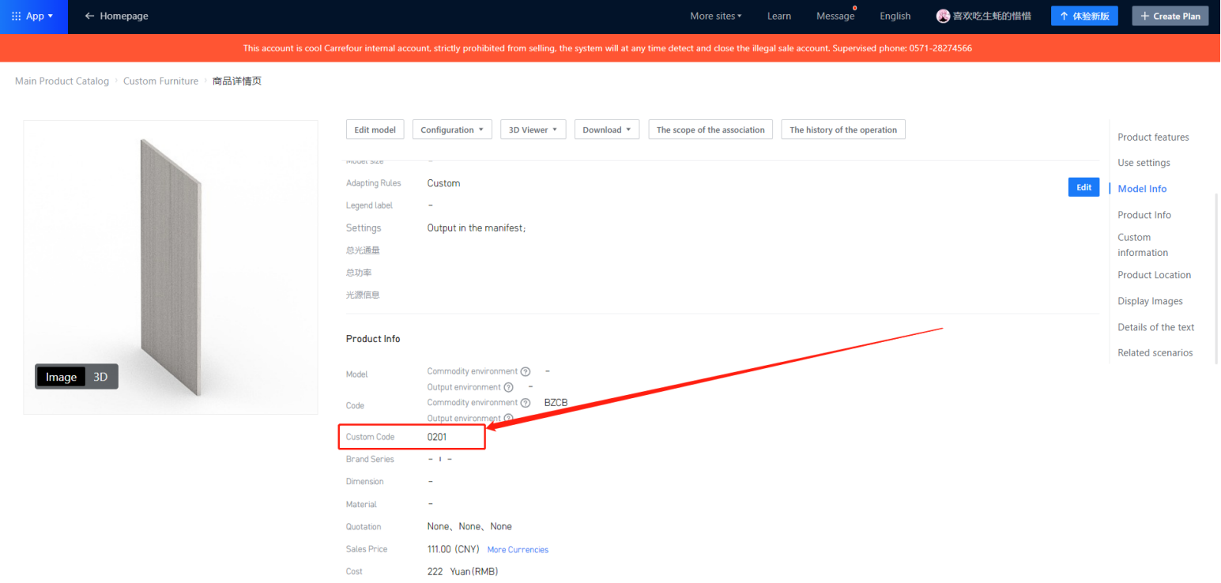Click help icon beside Code Commodity environment
This screenshot has width=1221, height=583.
pos(526,403)
